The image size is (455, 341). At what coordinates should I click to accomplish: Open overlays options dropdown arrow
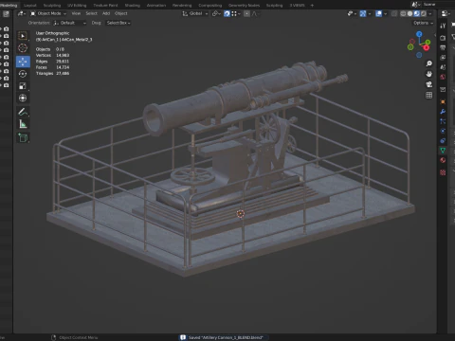pos(385,13)
